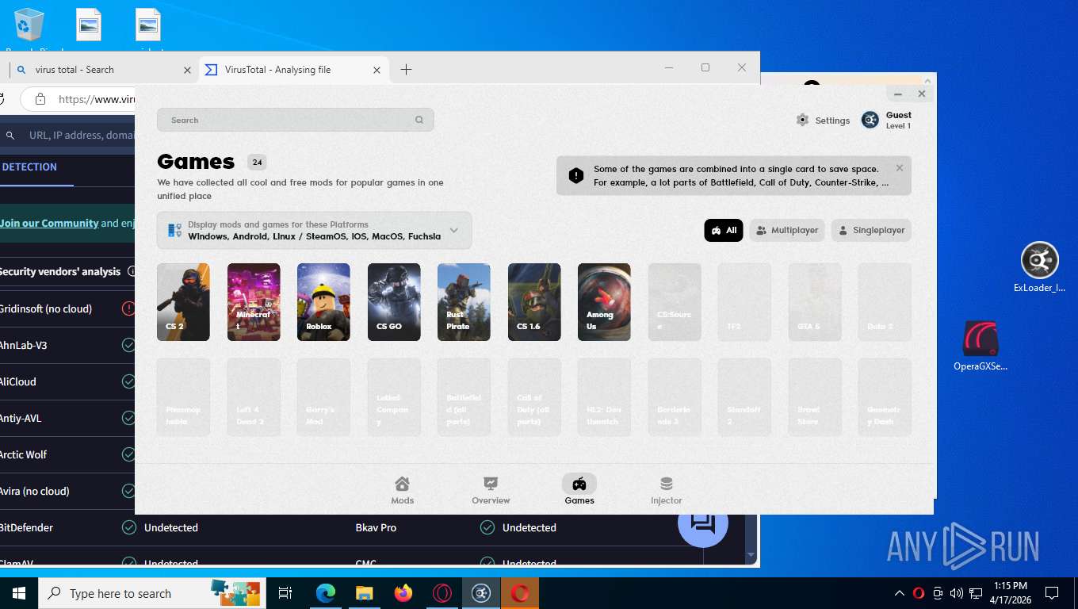Viewport: 1078px width, 609px height.
Task: Open Task View from taskbar
Action: coord(285,593)
